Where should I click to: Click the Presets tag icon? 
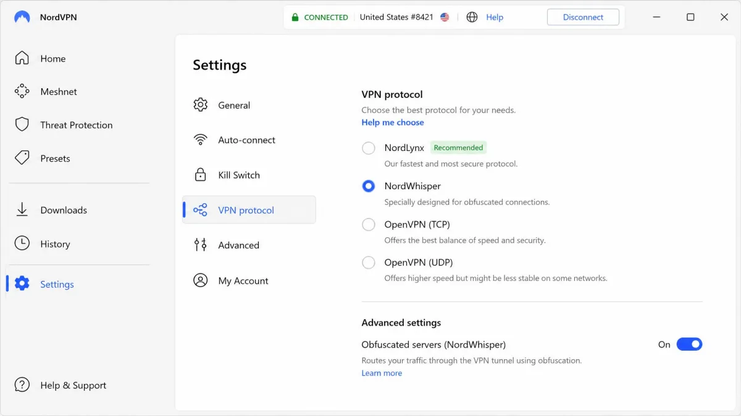point(22,158)
